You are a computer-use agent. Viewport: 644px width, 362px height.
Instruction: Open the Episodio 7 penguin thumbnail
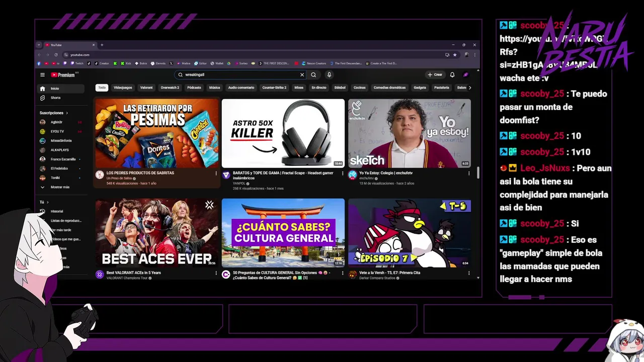[410, 233]
